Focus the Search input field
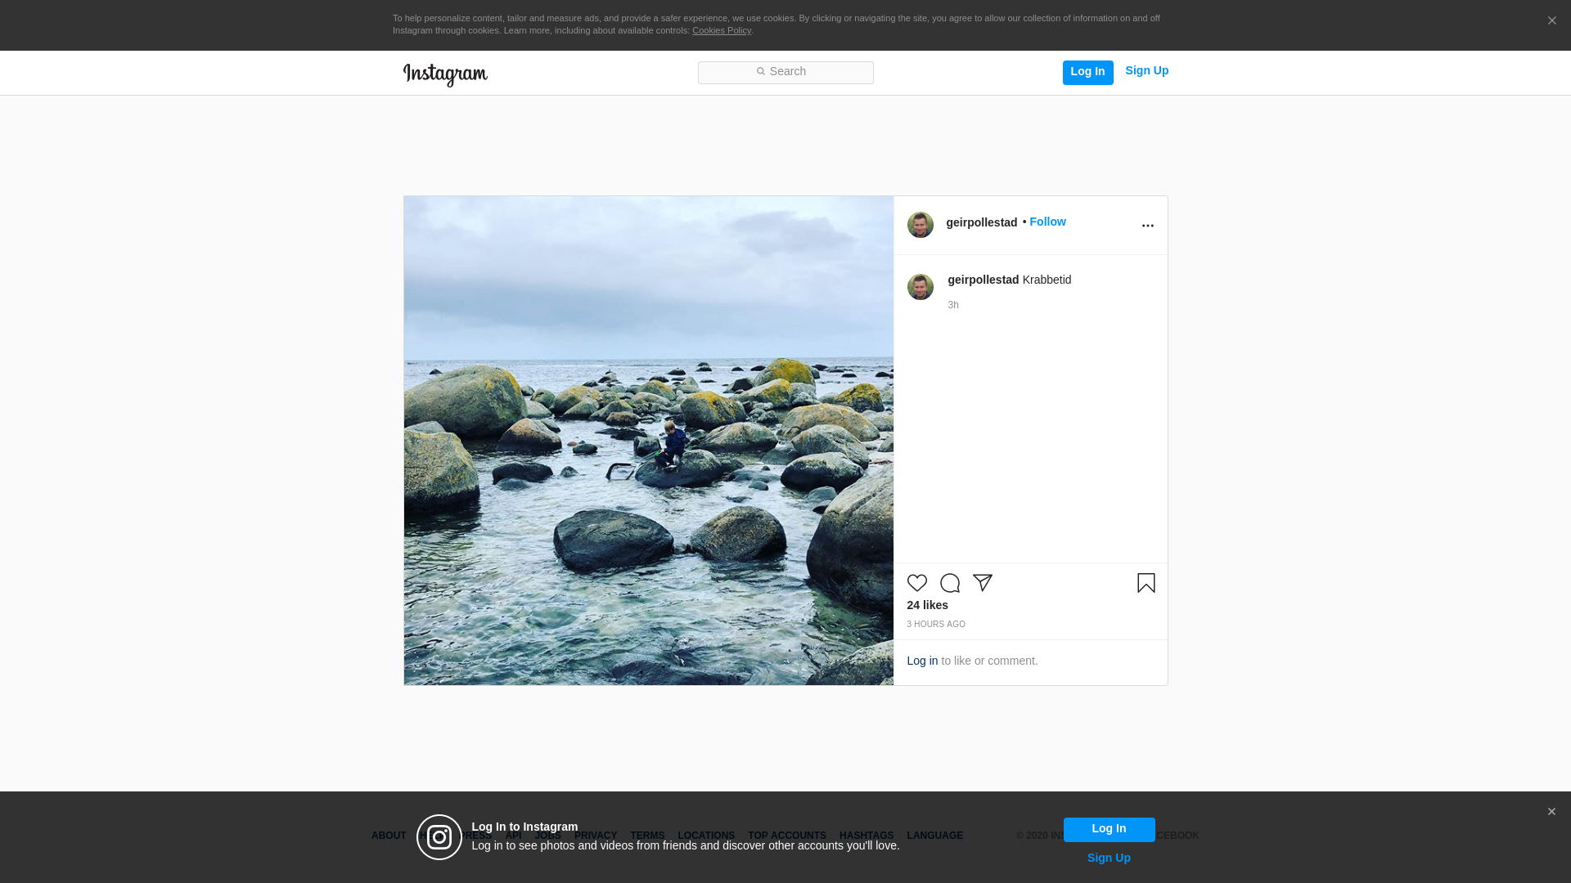The image size is (1571, 883). (785, 73)
